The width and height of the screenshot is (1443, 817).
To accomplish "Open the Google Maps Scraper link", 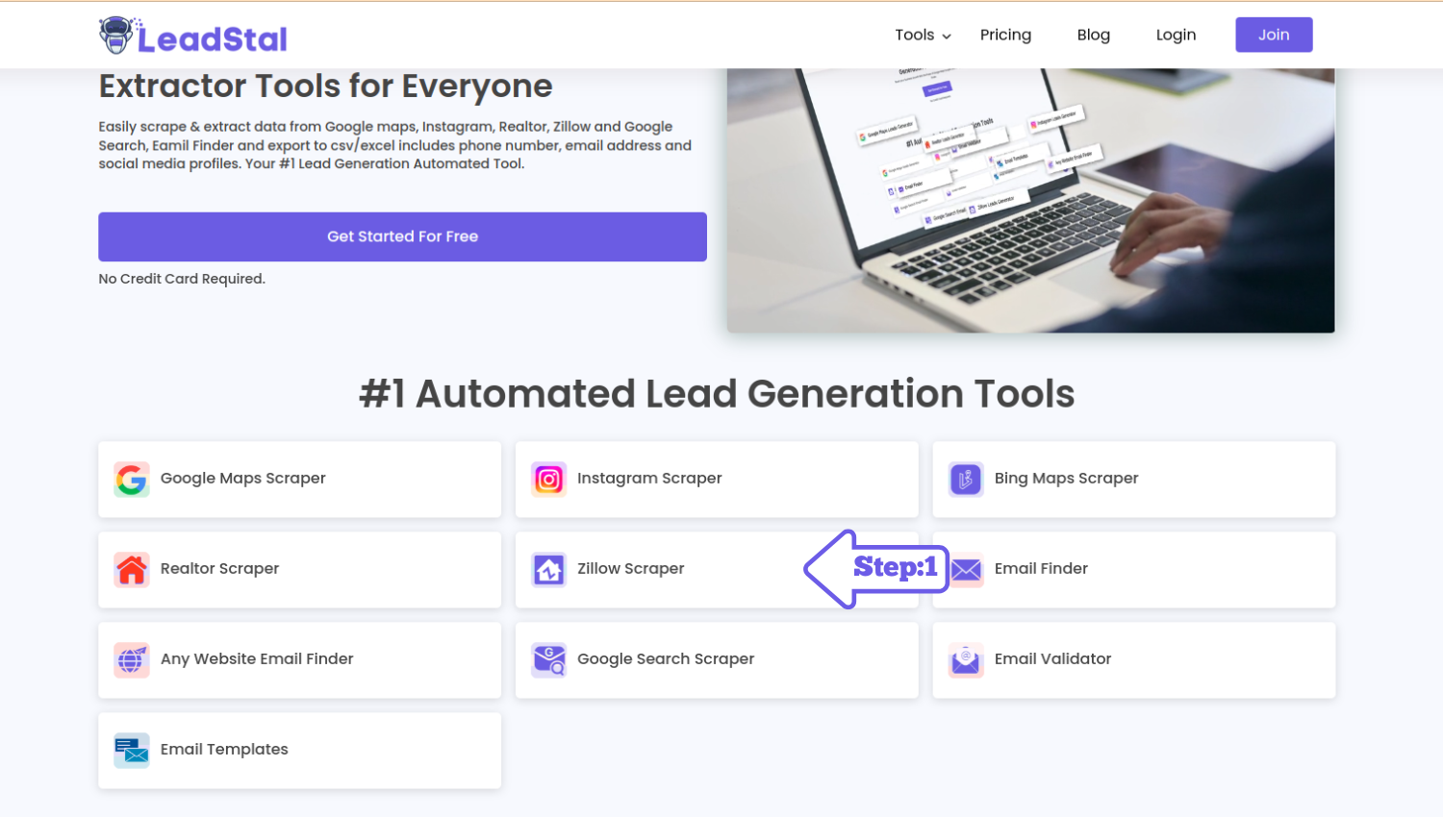I will pos(300,479).
